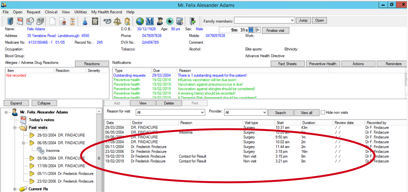Click the exit door toolbar icon
The width and height of the screenshot is (408, 192).
click(192, 21)
